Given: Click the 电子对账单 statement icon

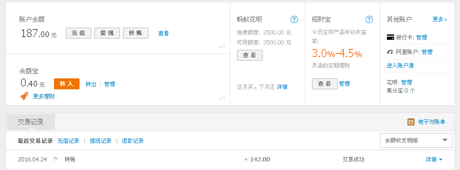Looking at the screenshot, I should (x=411, y=122).
